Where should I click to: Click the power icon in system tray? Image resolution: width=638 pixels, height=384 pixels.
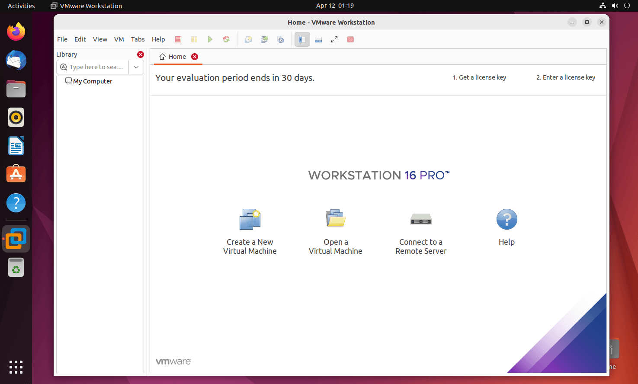(x=627, y=6)
